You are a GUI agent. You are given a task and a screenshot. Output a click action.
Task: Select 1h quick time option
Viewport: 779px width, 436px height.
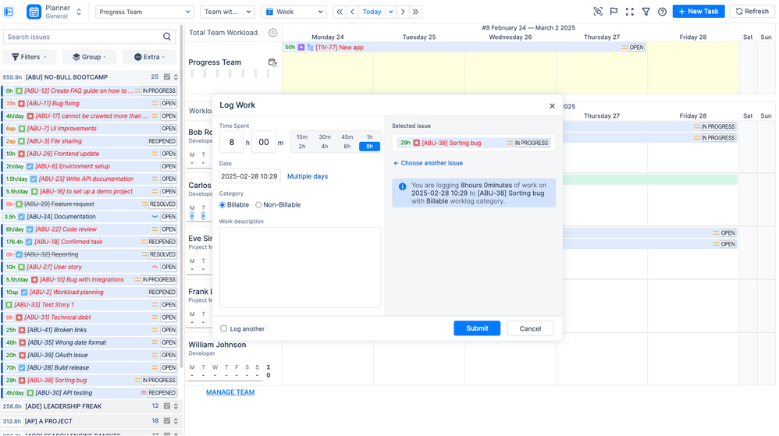370,137
